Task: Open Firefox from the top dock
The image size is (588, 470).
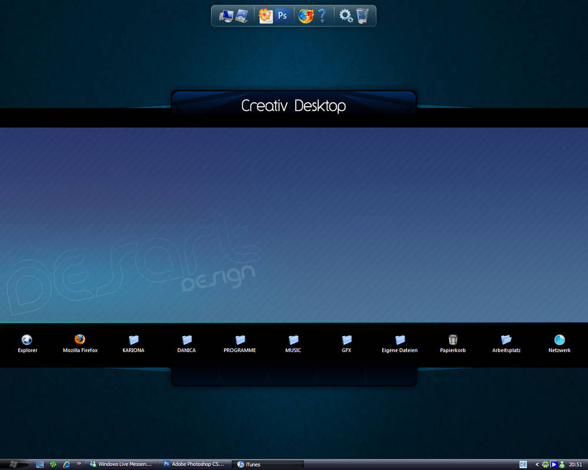Action: pyautogui.click(x=306, y=16)
